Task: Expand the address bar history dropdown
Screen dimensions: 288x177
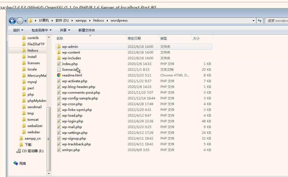Action: (x=253, y=20)
